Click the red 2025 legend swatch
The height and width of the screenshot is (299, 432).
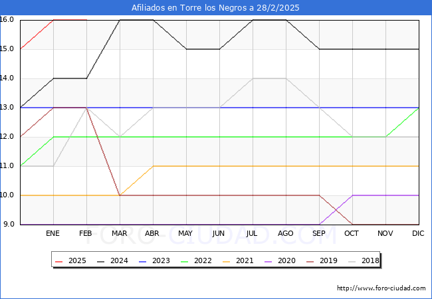click(x=59, y=261)
